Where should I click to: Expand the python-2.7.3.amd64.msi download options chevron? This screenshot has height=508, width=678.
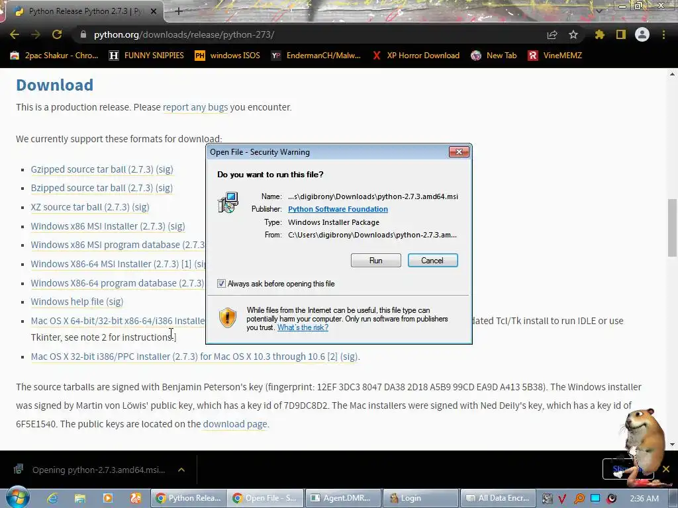pos(181,470)
